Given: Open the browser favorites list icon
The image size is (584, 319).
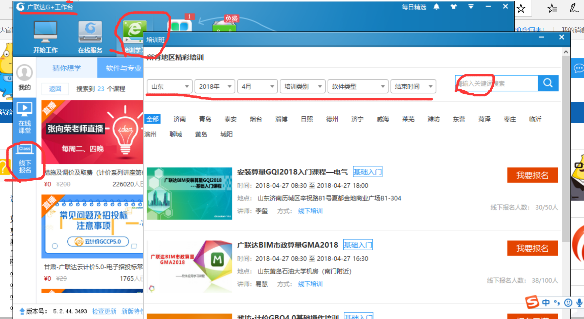Looking at the screenshot, I should [x=552, y=8].
